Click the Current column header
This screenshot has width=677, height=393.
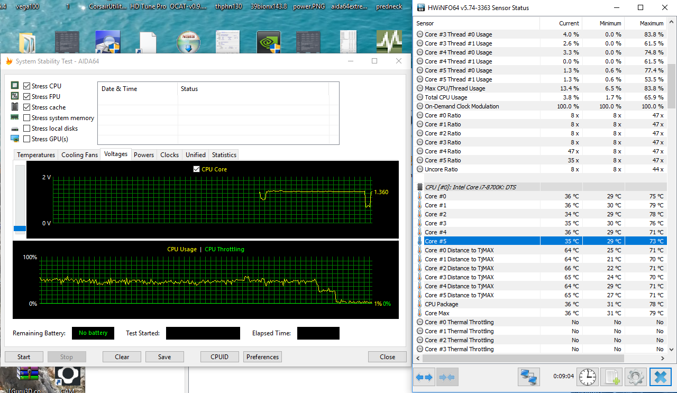pos(561,23)
